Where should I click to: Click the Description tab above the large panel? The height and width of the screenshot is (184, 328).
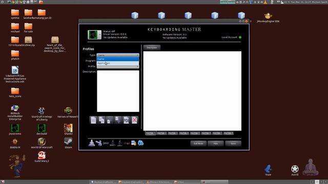point(152,48)
